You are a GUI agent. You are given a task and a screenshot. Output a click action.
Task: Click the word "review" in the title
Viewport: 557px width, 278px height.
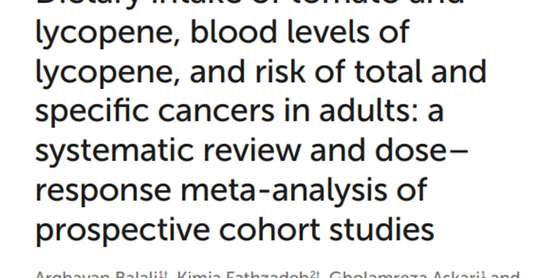tap(252, 149)
